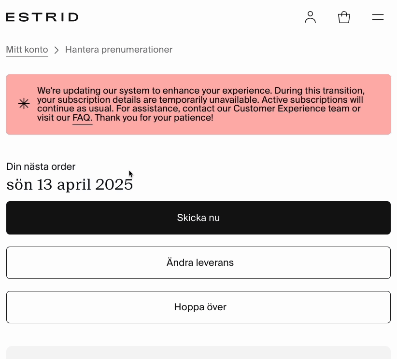Click the Din nästa order label
This screenshot has width=397, height=359.
tap(41, 166)
